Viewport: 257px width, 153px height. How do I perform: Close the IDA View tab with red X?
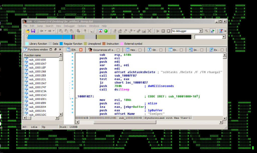(81, 50)
